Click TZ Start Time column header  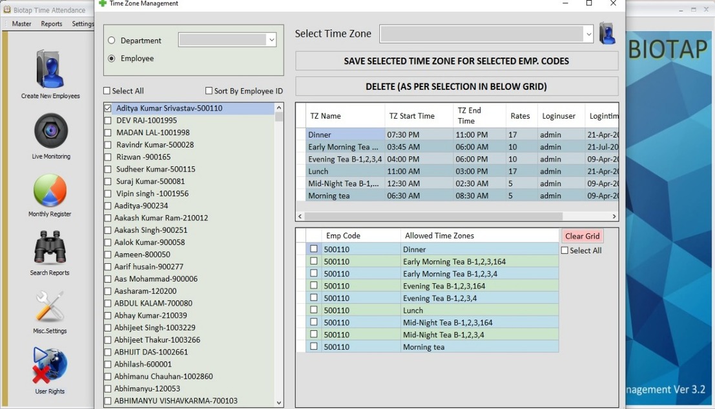pos(419,115)
